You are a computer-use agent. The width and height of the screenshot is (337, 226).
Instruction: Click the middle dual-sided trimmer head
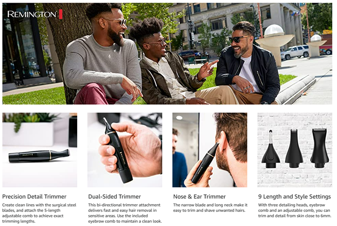294,148
